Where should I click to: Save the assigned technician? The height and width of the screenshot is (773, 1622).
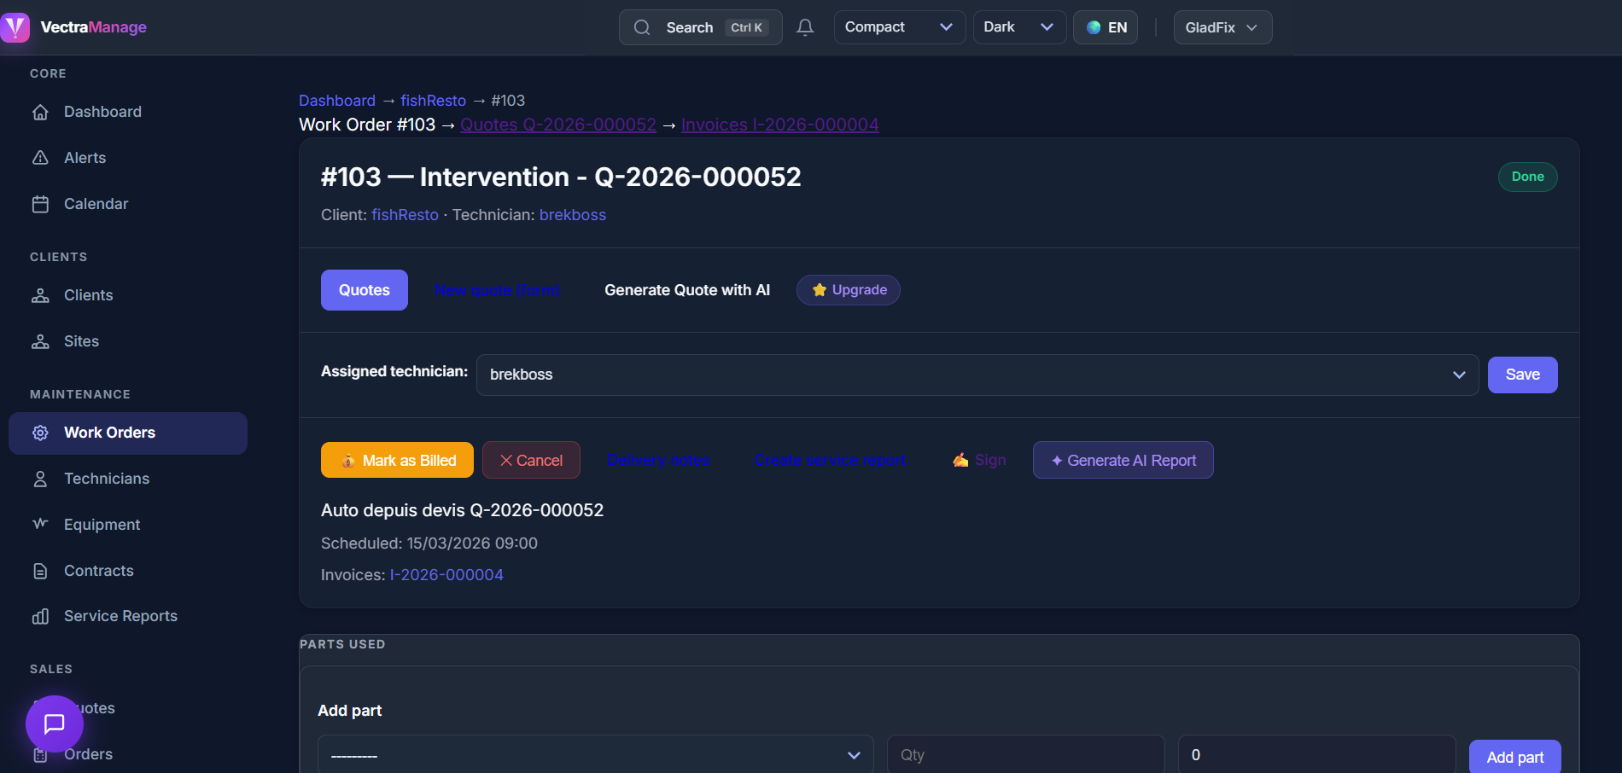click(1523, 375)
